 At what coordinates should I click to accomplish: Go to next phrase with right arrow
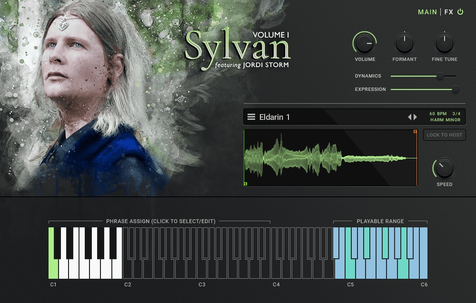tap(416, 117)
